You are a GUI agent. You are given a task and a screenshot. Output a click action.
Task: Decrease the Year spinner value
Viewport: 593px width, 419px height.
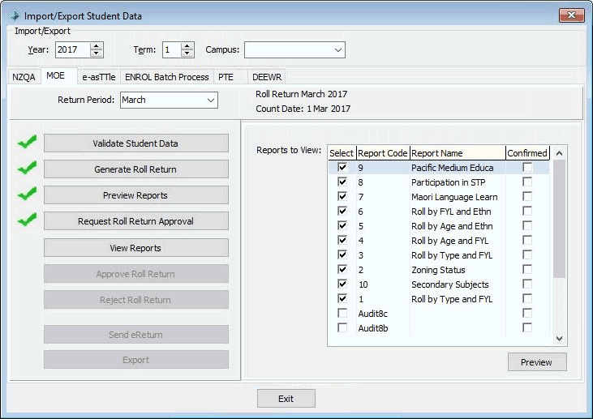pos(97,53)
